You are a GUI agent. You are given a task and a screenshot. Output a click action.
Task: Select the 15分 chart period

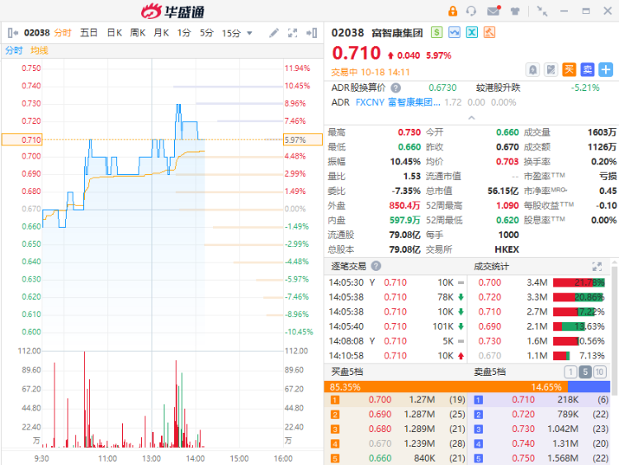[231, 33]
